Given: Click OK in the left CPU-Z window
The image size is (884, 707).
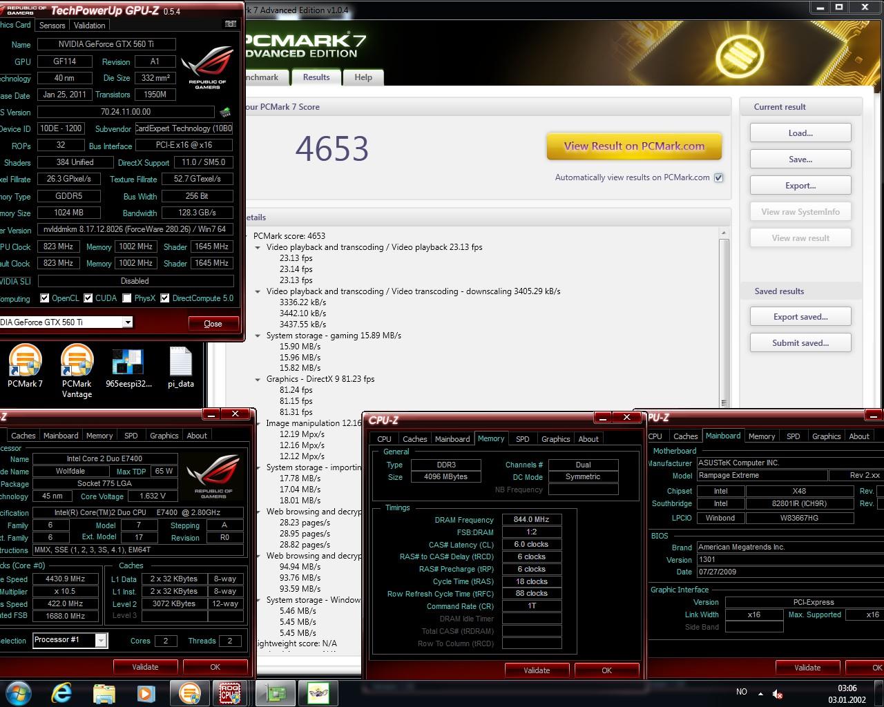Looking at the screenshot, I should coord(215,667).
